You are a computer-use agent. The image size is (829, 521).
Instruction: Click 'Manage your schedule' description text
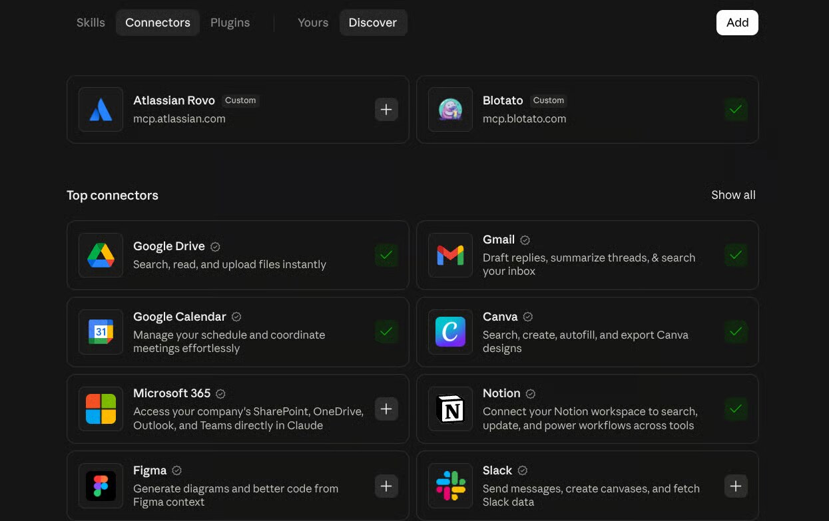[229, 341]
